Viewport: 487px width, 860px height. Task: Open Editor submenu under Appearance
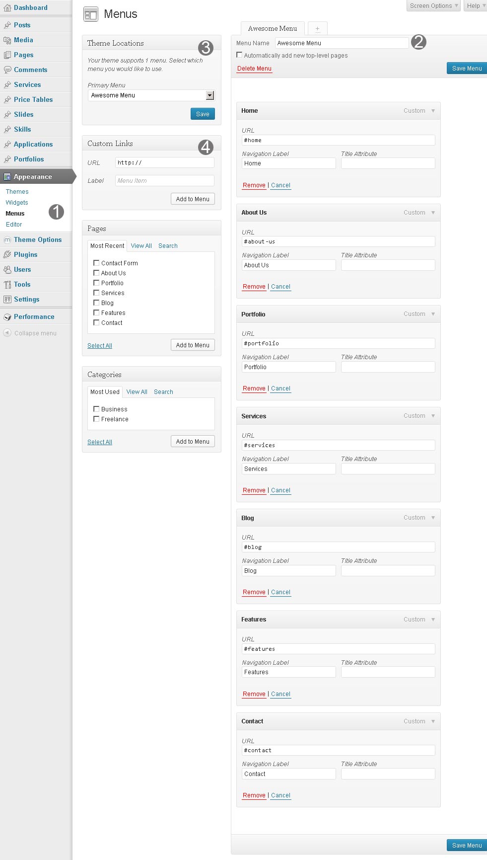14,225
